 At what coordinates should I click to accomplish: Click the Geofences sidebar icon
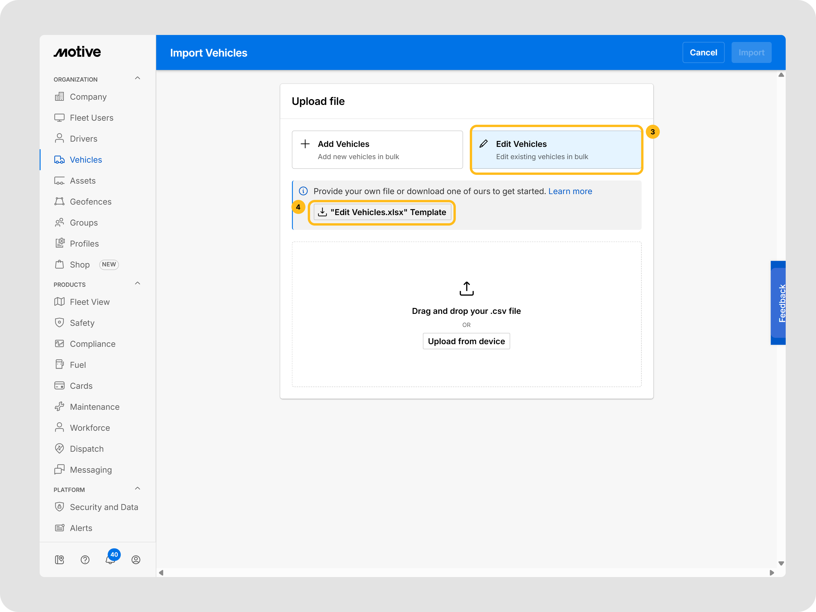point(59,201)
